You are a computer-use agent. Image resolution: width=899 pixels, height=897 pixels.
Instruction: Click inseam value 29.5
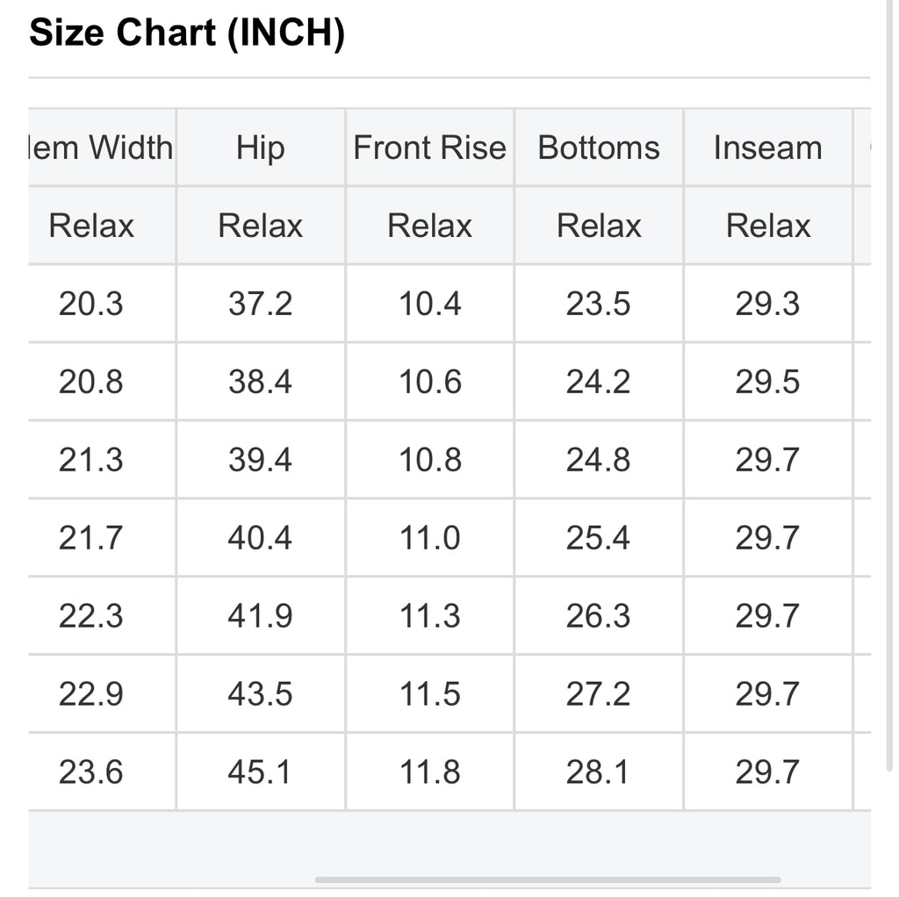(767, 382)
